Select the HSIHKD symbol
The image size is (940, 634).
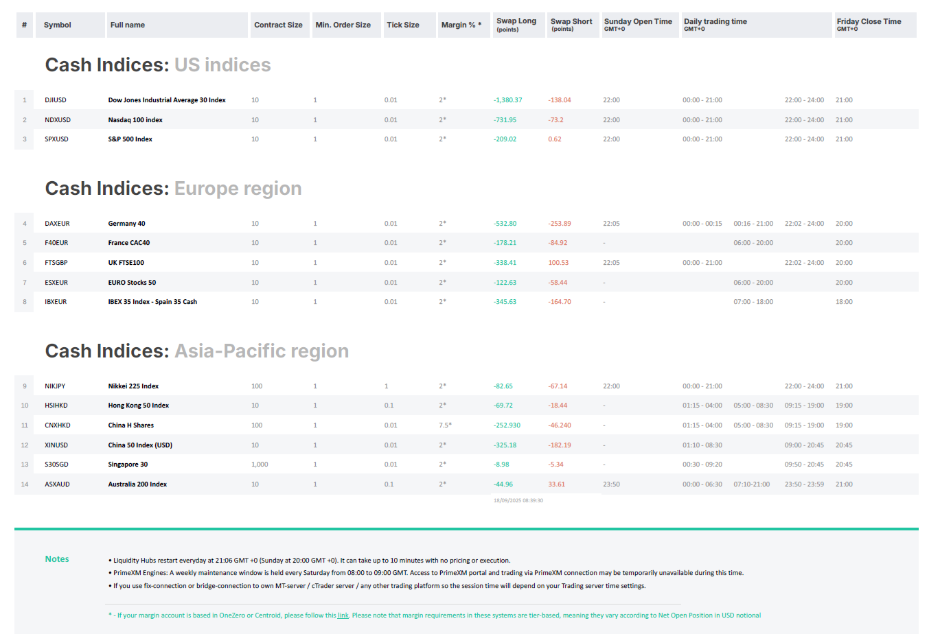point(56,406)
